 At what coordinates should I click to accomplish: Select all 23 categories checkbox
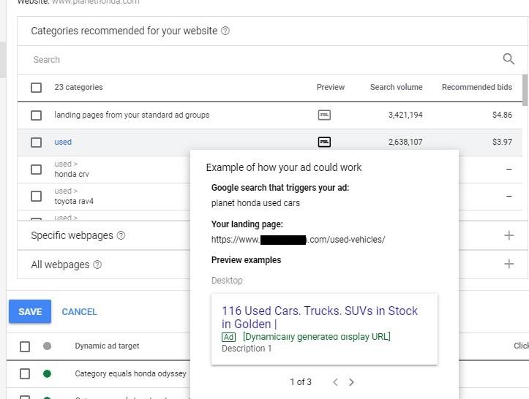tap(36, 88)
